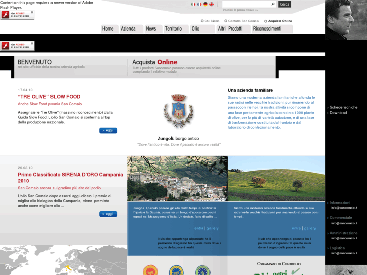
Task: Open Download in the sidebar
Action: (x=338, y=113)
